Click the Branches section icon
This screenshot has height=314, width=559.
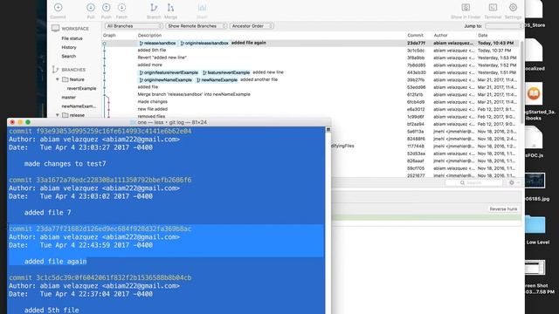(55, 70)
